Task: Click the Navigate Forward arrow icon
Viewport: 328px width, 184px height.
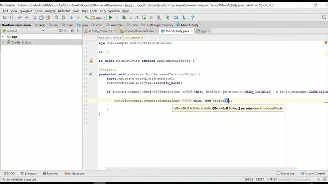Action: [x=78, y=18]
